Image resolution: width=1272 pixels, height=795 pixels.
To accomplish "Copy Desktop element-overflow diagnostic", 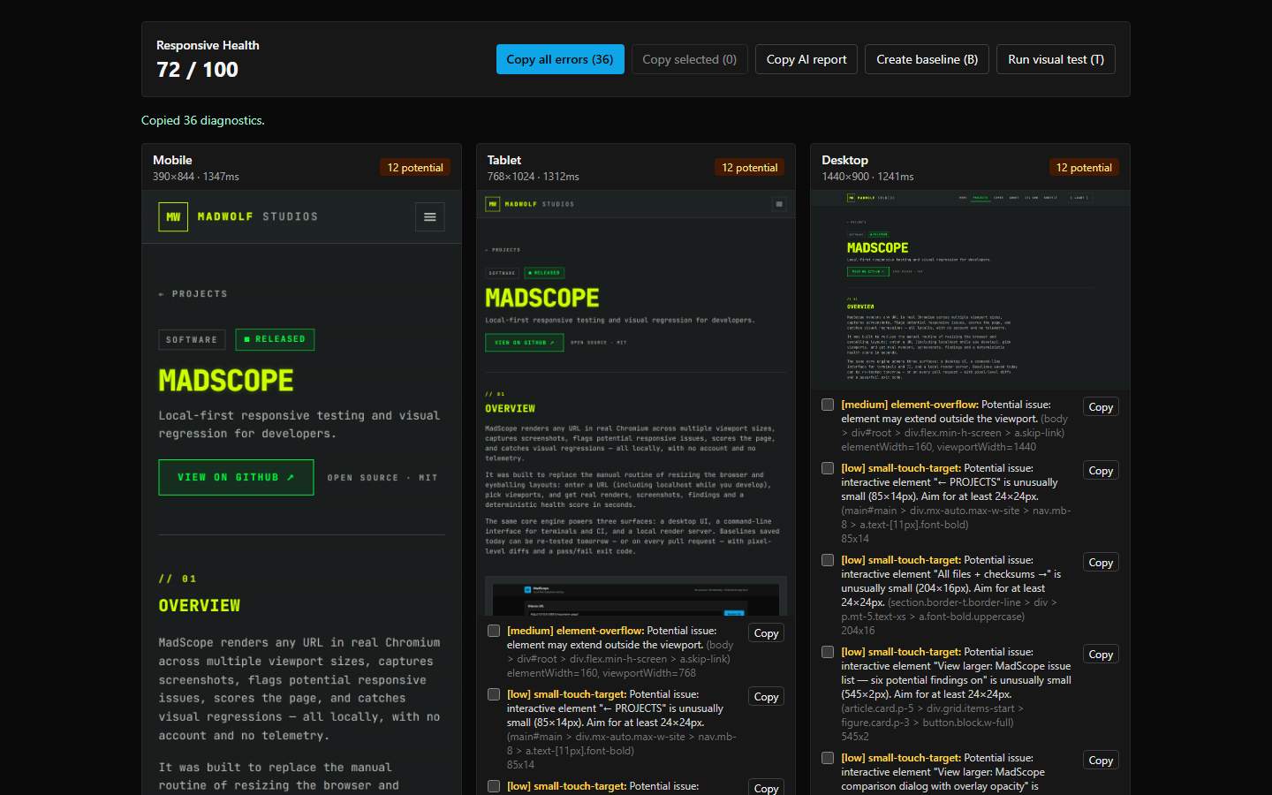I will click(1101, 407).
